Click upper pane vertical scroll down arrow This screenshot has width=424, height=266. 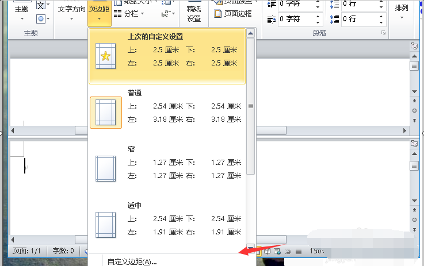[x=414, y=92]
